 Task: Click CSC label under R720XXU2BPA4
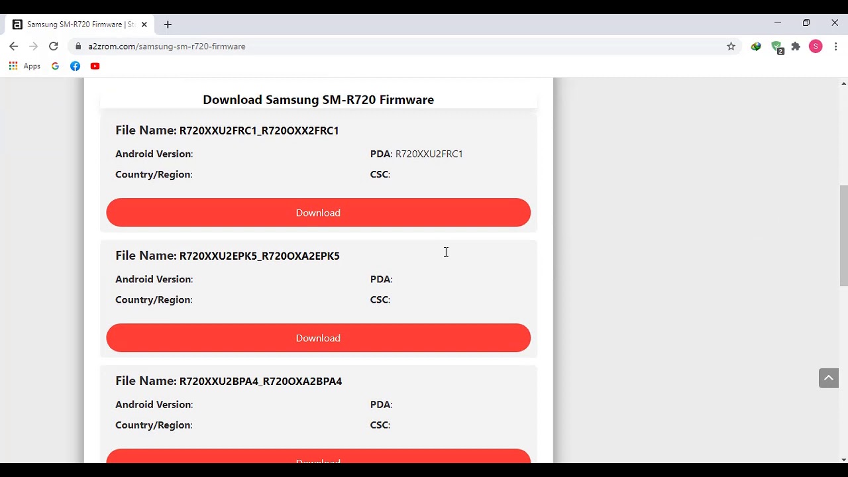tap(380, 425)
